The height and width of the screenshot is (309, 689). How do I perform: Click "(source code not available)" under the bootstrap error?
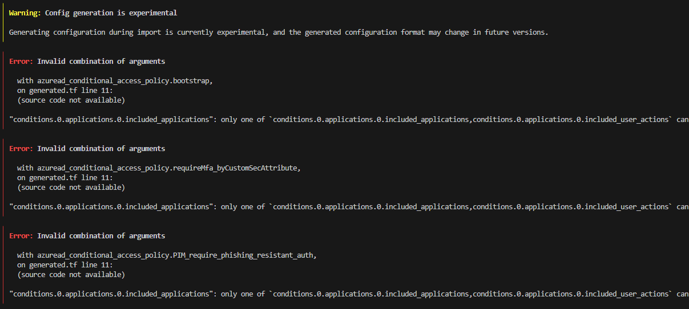(71, 100)
